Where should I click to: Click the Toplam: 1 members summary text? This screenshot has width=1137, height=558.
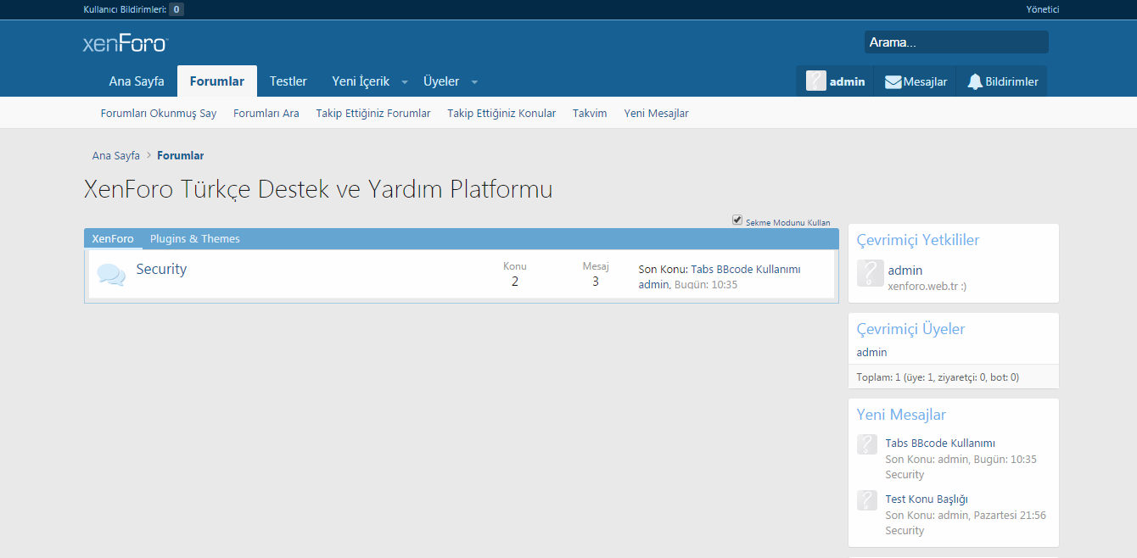pos(938,377)
